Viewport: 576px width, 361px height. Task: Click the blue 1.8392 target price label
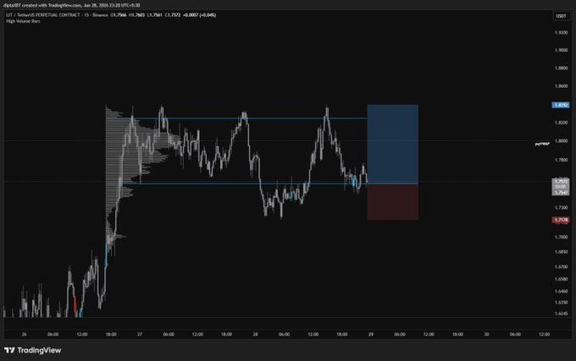pyautogui.click(x=561, y=105)
